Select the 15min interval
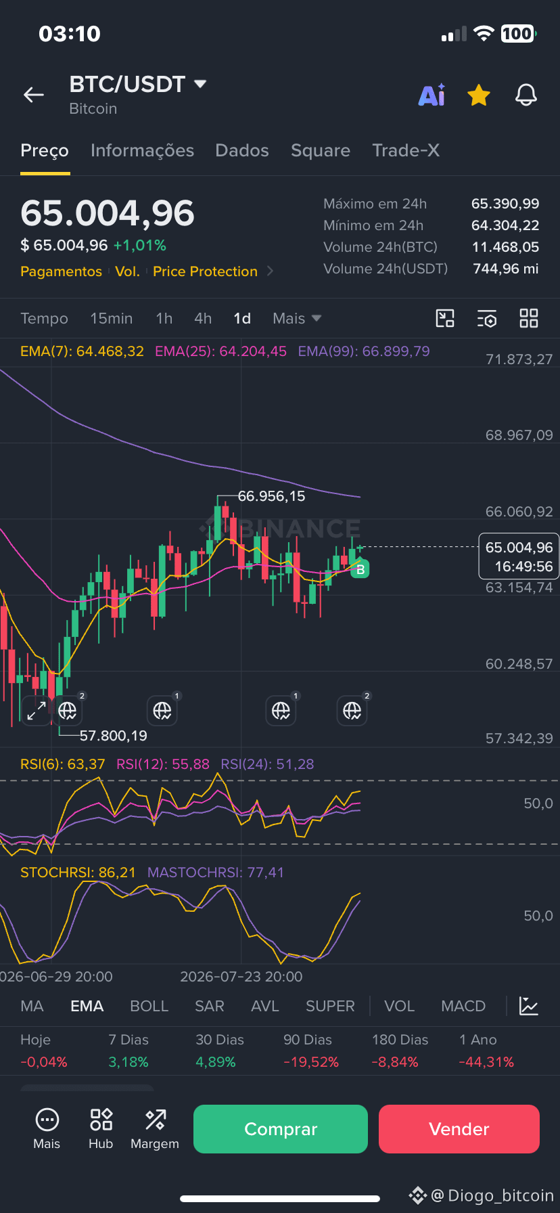560x1213 pixels. tap(112, 319)
